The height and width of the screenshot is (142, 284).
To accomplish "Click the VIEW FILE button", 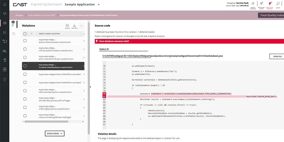I will 277,57.
